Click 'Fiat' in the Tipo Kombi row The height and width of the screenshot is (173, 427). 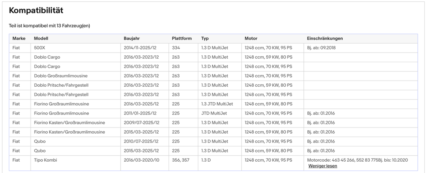pyautogui.click(x=16, y=160)
